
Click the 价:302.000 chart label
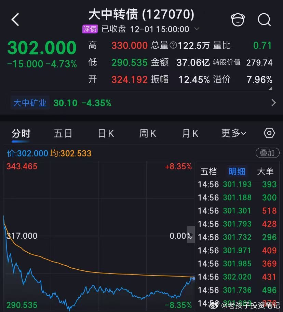(28, 153)
